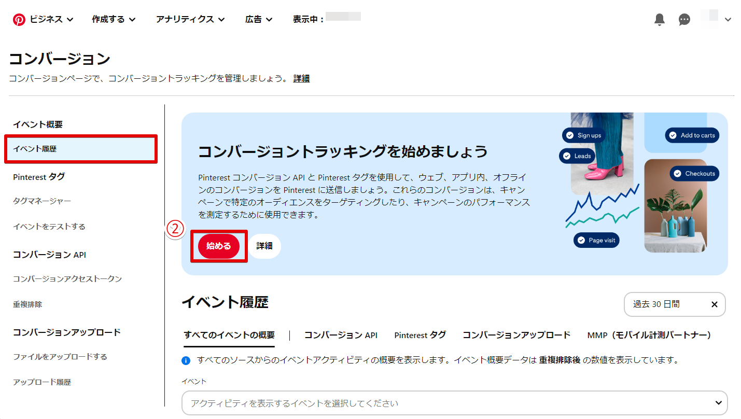This screenshot has width=741, height=419.
Task: Click the Add to carts badge
Action: pyautogui.click(x=692, y=135)
